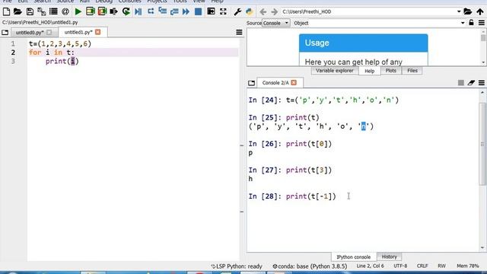This screenshot has width=487, height=274.
Task: Open the Plots pane tab
Action: point(390,71)
